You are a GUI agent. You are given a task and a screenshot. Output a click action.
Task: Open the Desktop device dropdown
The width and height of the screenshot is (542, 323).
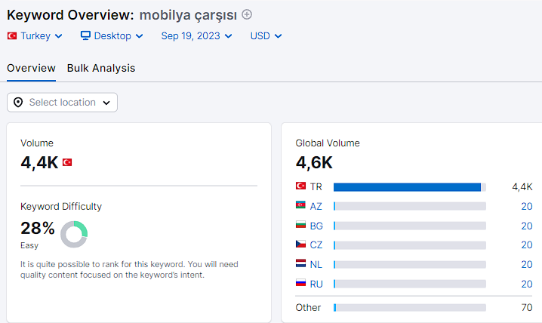112,36
